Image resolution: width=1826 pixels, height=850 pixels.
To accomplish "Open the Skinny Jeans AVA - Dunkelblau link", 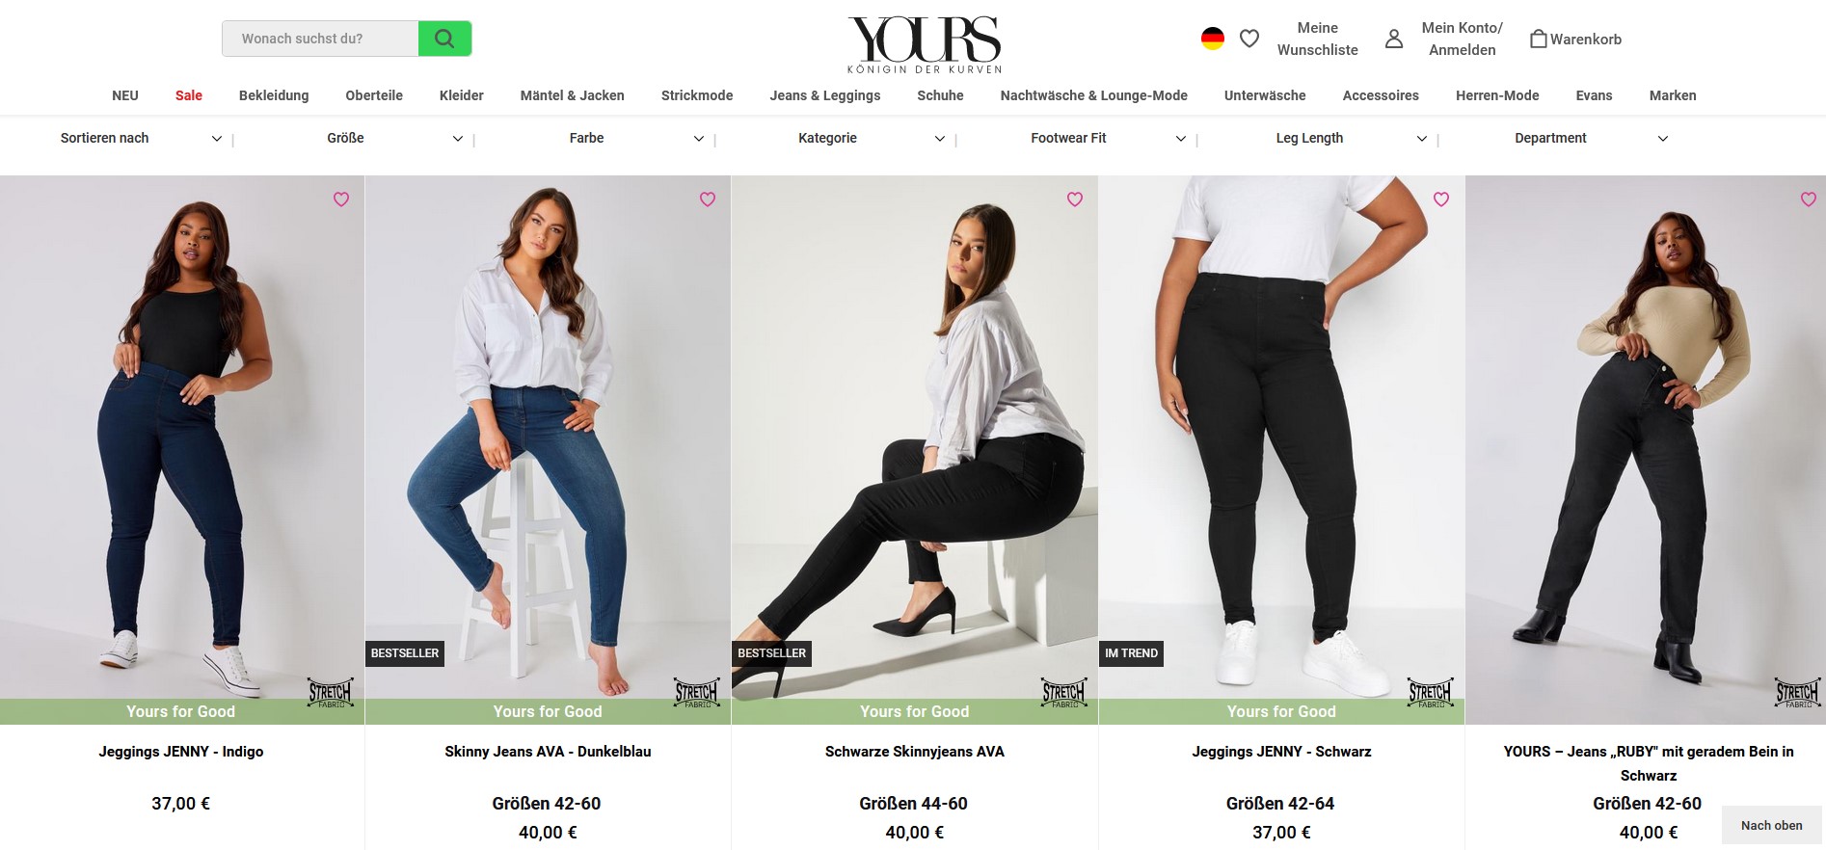I will coord(548,752).
